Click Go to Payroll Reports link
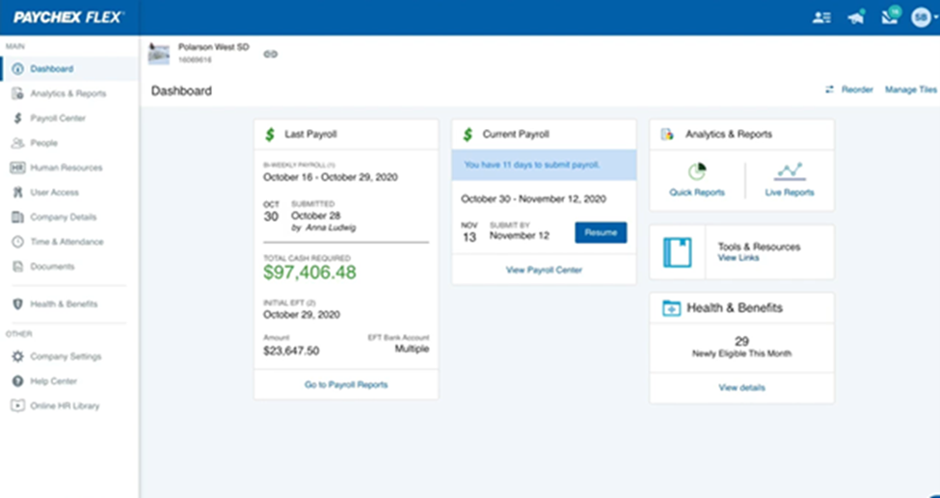Screen dimensions: 940x498 [346, 384]
